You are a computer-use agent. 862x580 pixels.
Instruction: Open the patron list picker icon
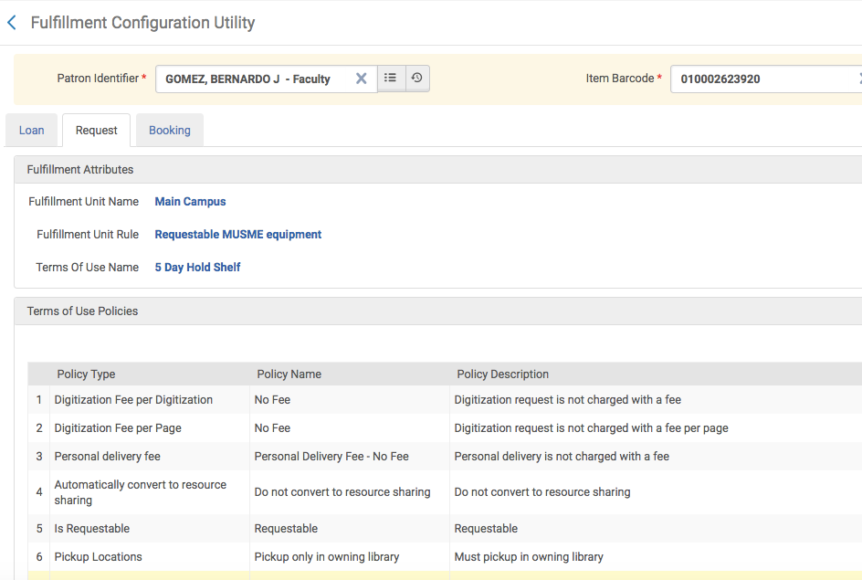point(391,78)
